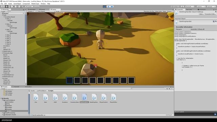This screenshot has height=122, width=217.
Task: Open the Layers dropdown
Action: click(201, 6)
